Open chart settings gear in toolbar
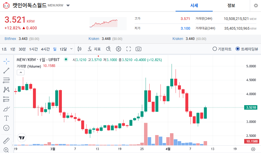 tap(118, 49)
